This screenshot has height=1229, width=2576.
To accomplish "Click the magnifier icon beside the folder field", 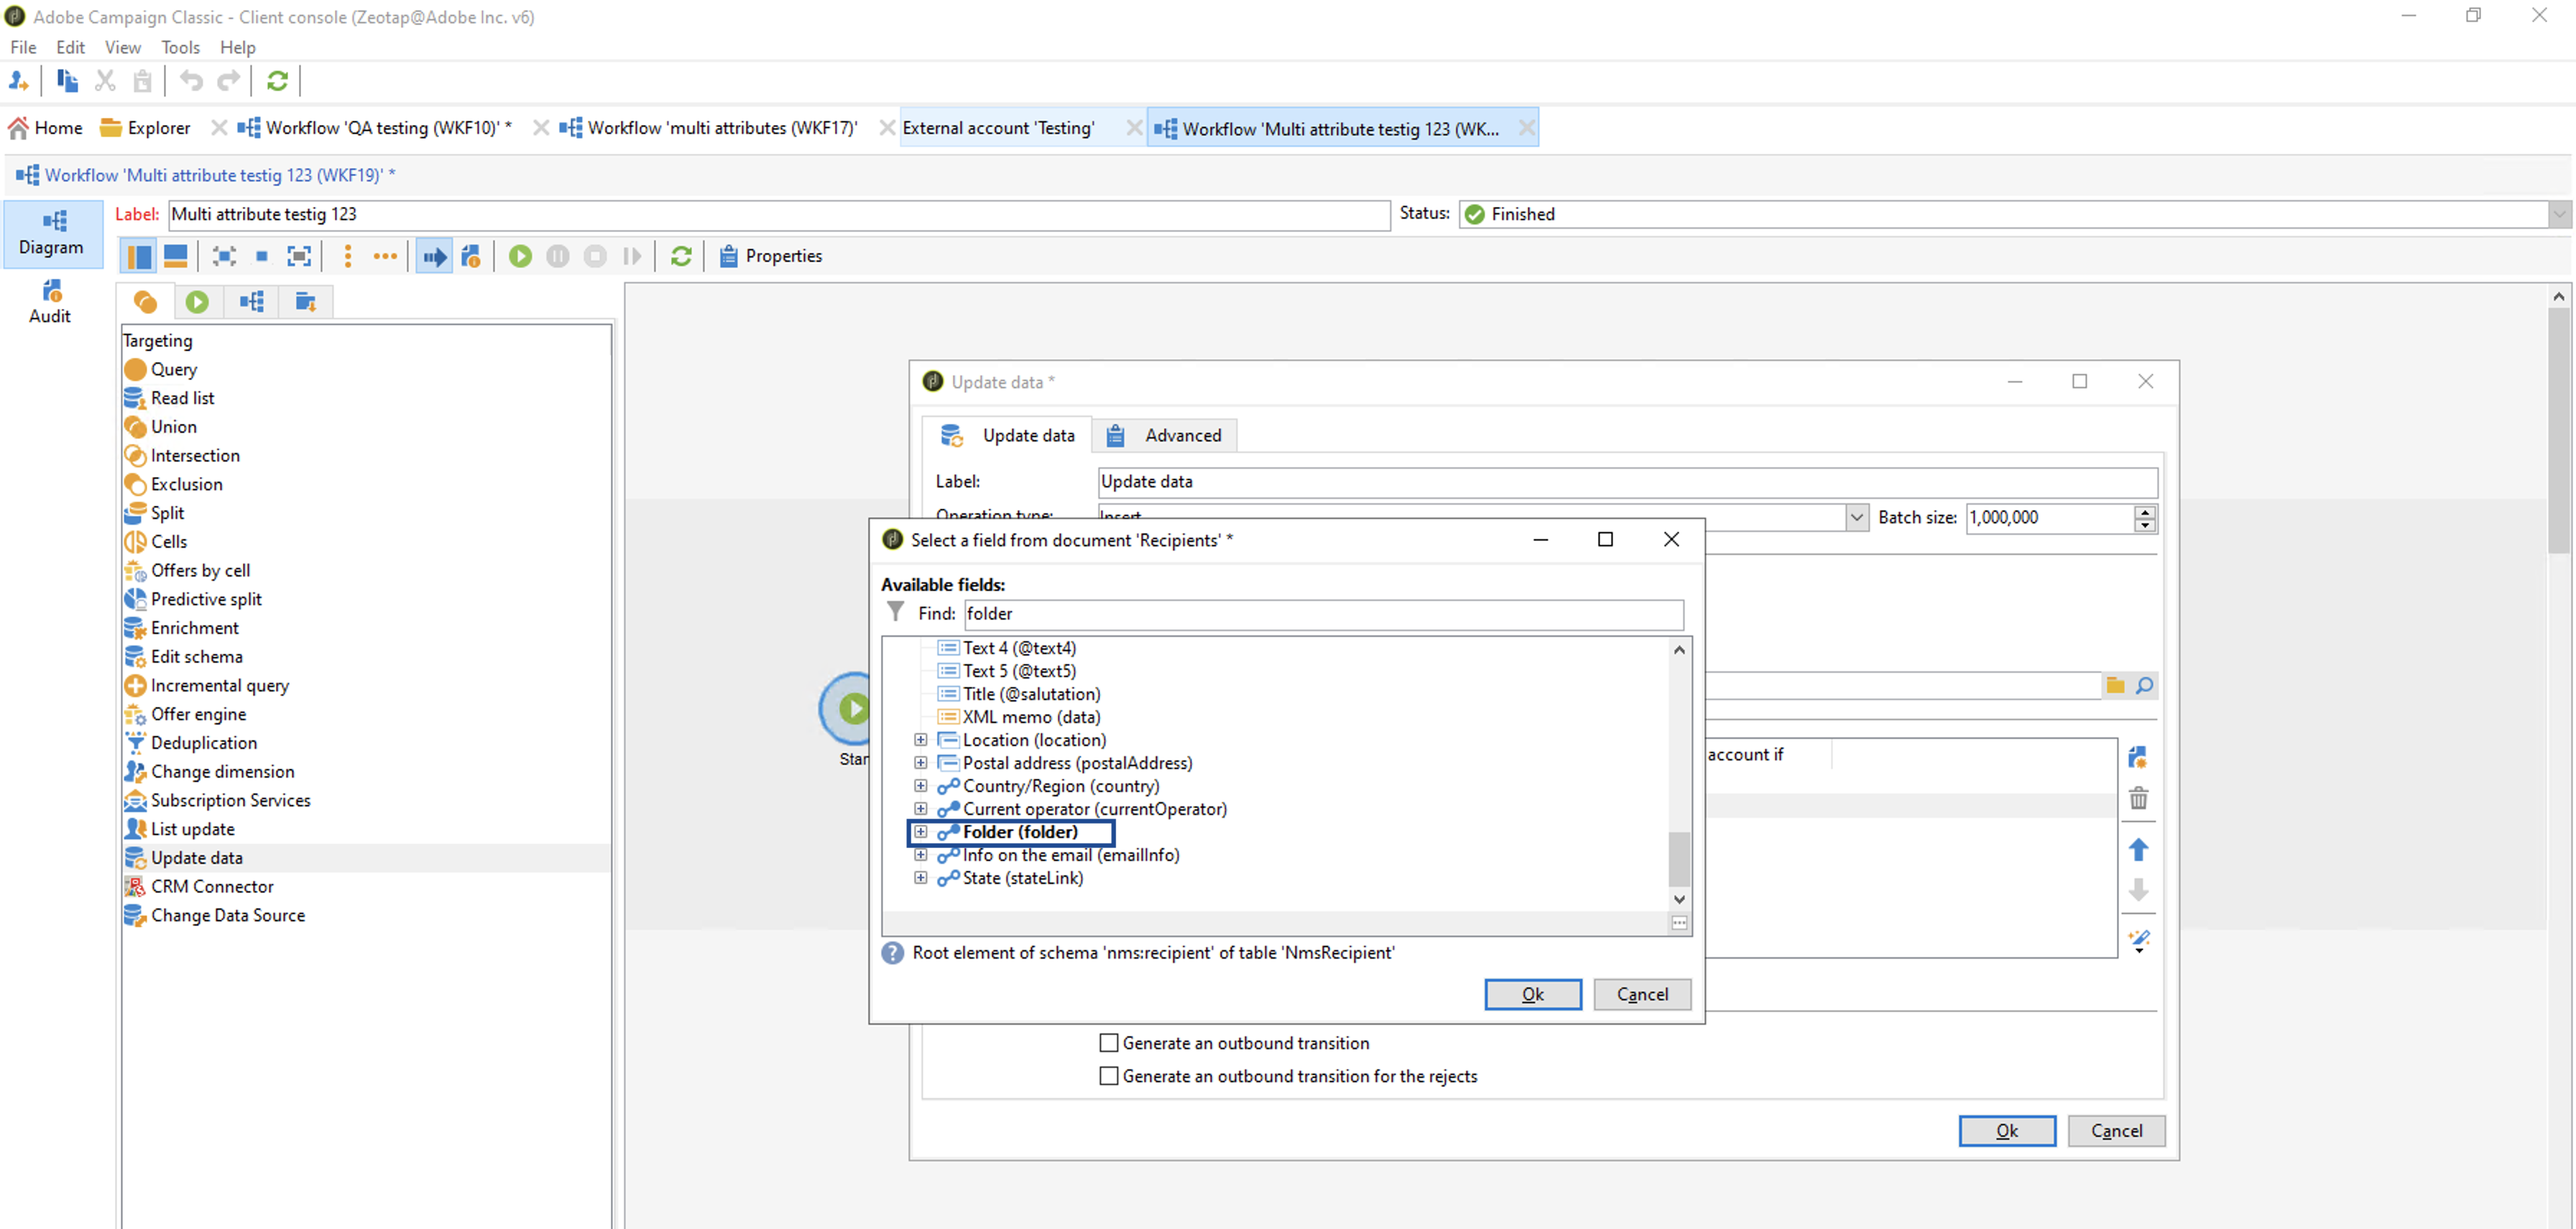I will [2144, 685].
